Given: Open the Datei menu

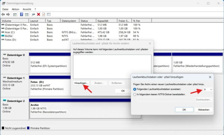Looking at the screenshot, I should tap(5, 9).
